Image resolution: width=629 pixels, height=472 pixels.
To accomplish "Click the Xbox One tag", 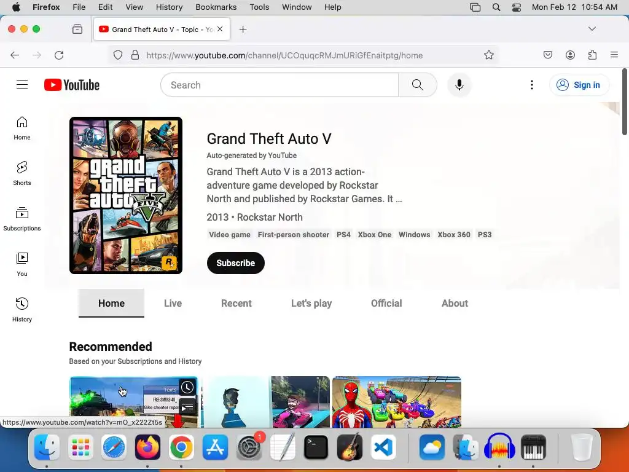I will pyautogui.click(x=374, y=234).
